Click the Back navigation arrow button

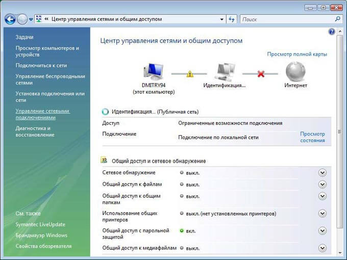pyautogui.click(x=10, y=19)
